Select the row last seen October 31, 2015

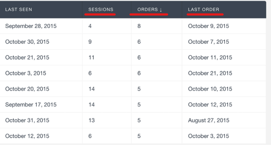(x=133, y=120)
